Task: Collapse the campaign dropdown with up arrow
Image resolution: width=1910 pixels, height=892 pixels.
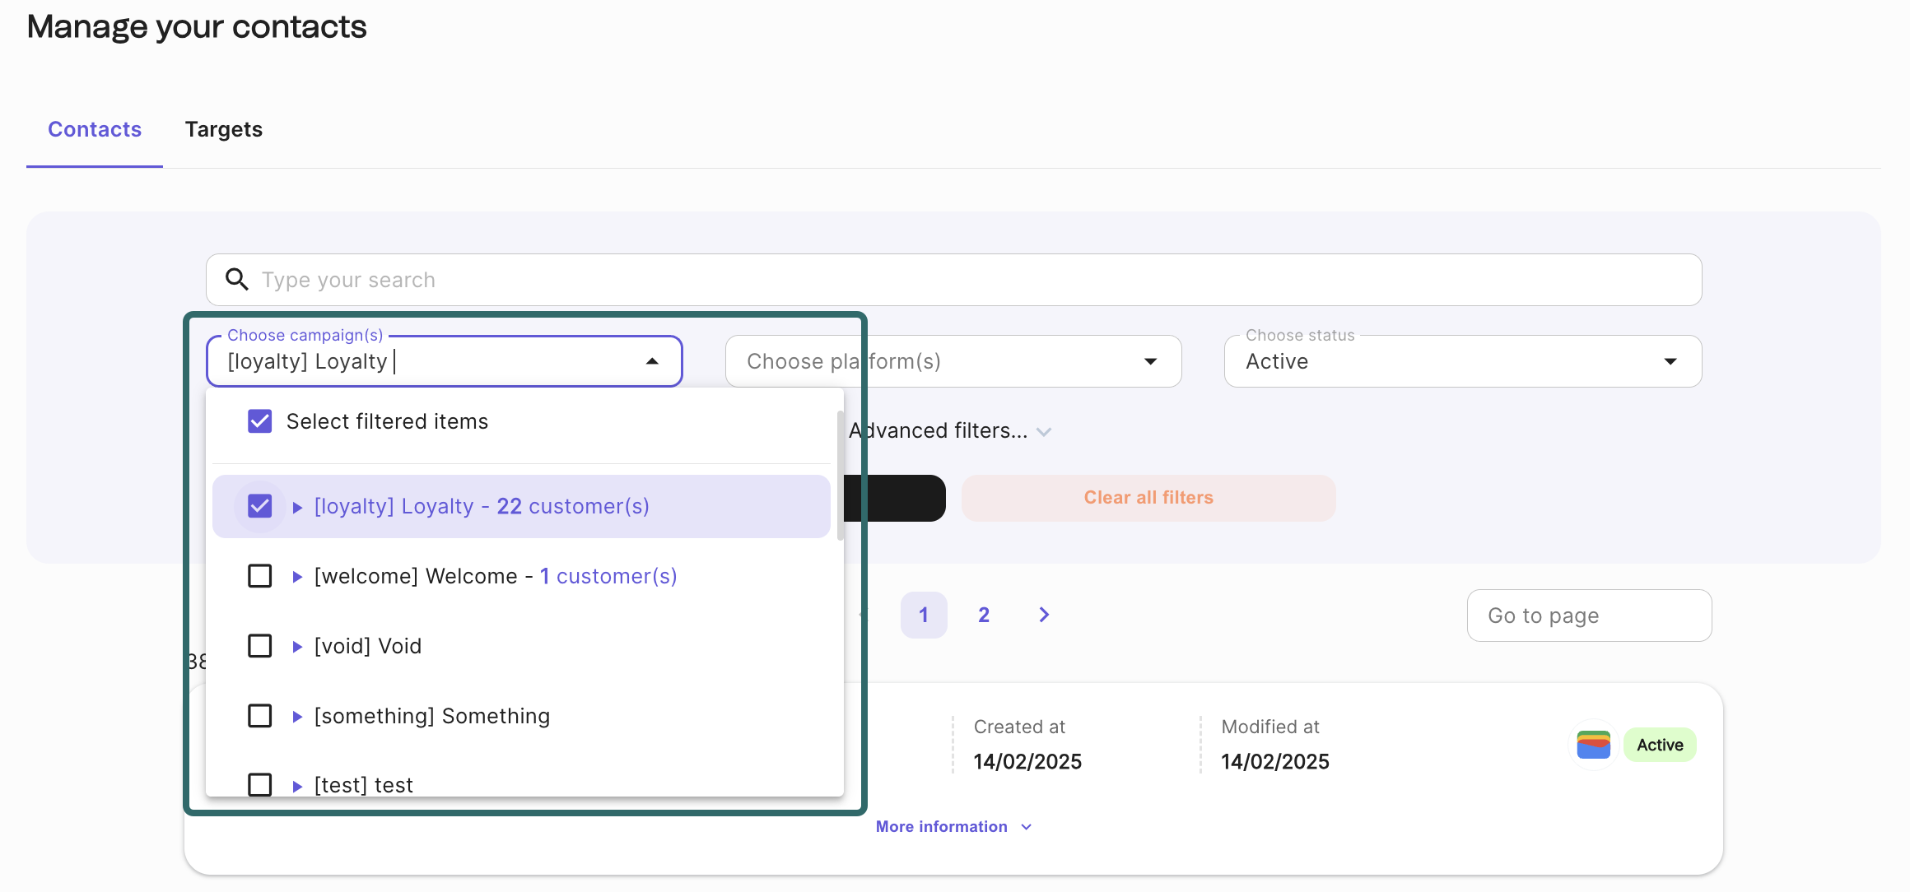Action: pos(652,361)
